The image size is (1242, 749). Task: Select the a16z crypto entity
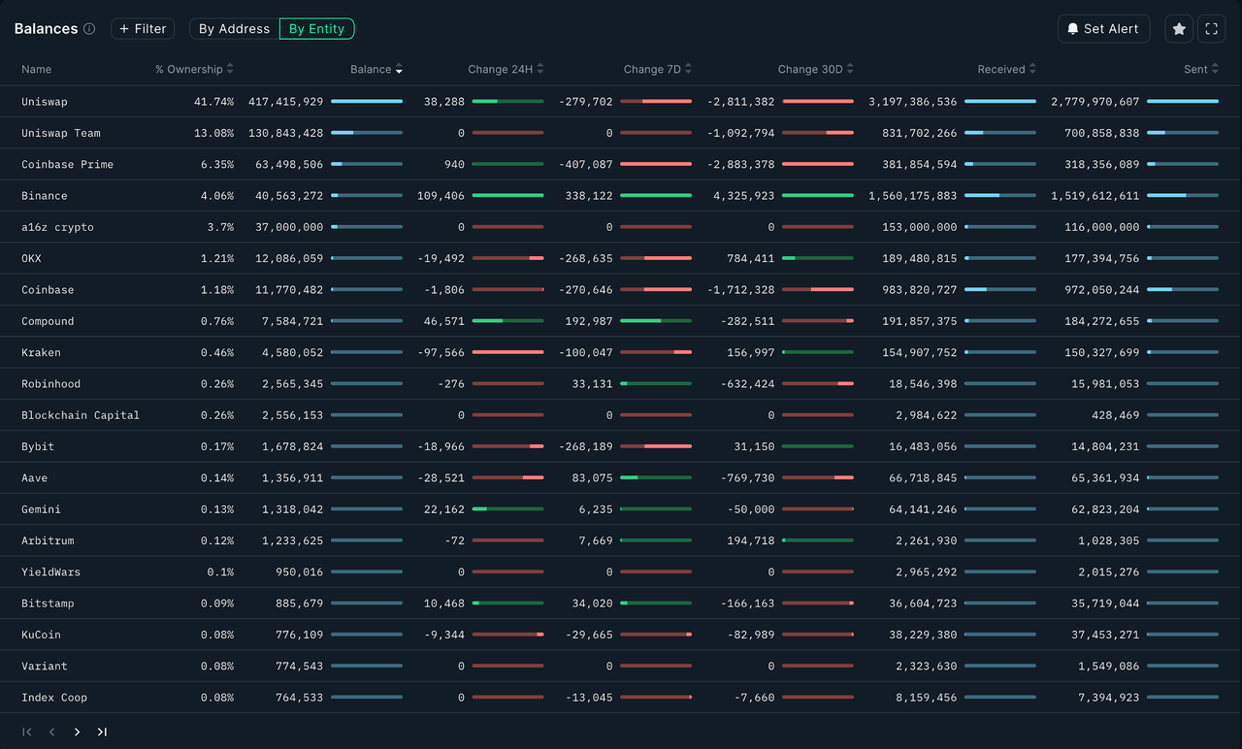pos(58,227)
